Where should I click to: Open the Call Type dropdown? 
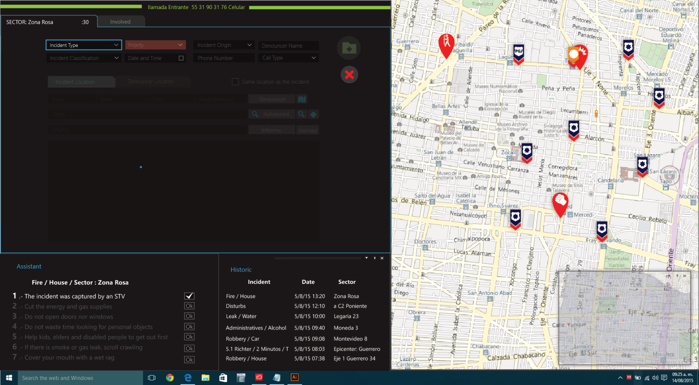click(289, 58)
